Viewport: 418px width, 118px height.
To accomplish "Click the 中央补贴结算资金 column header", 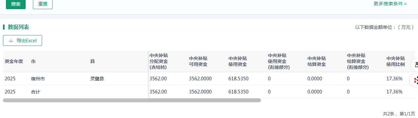I will tap(317, 61).
